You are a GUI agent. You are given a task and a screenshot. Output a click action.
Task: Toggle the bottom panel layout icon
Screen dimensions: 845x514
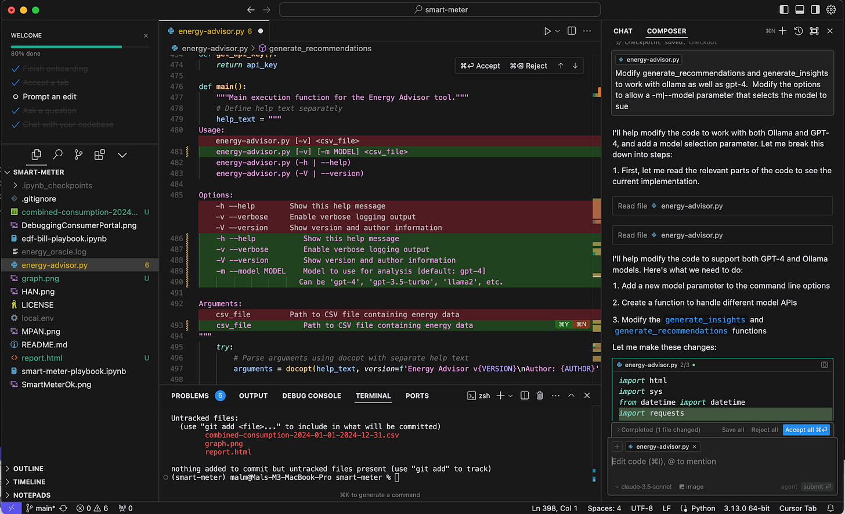point(800,10)
